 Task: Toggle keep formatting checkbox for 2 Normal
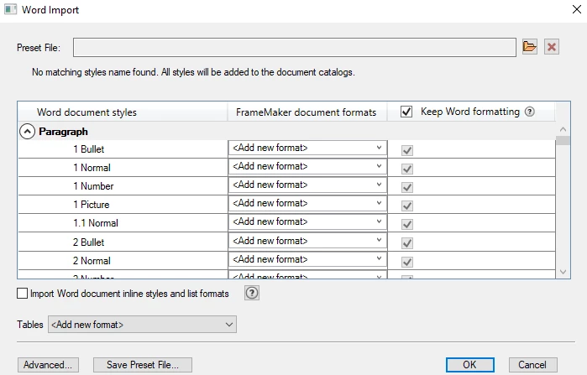(x=407, y=262)
